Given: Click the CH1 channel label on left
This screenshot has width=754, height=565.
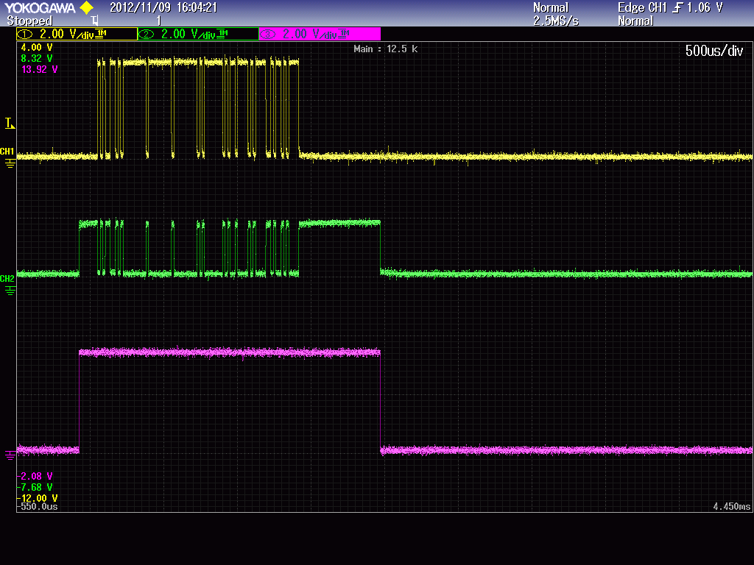Looking at the screenshot, I should (7, 152).
